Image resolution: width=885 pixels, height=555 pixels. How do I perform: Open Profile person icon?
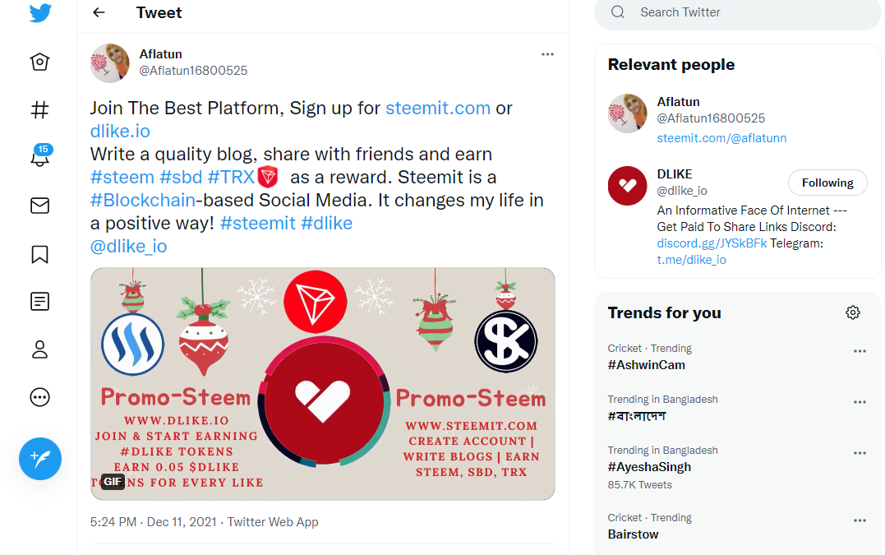pos(39,349)
